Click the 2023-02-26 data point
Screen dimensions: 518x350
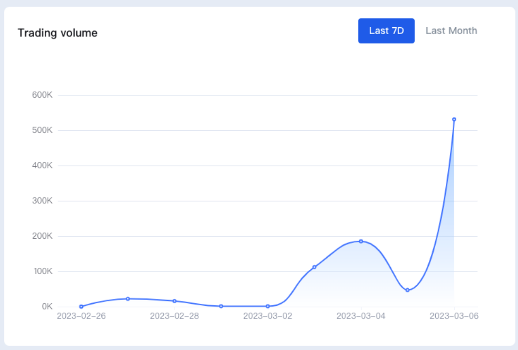(81, 307)
